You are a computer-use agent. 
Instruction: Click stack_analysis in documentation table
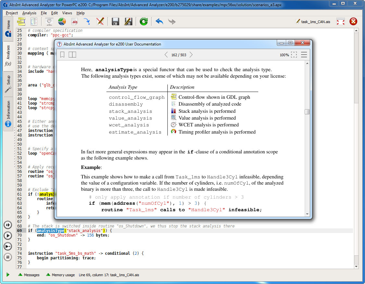[x=130, y=111]
